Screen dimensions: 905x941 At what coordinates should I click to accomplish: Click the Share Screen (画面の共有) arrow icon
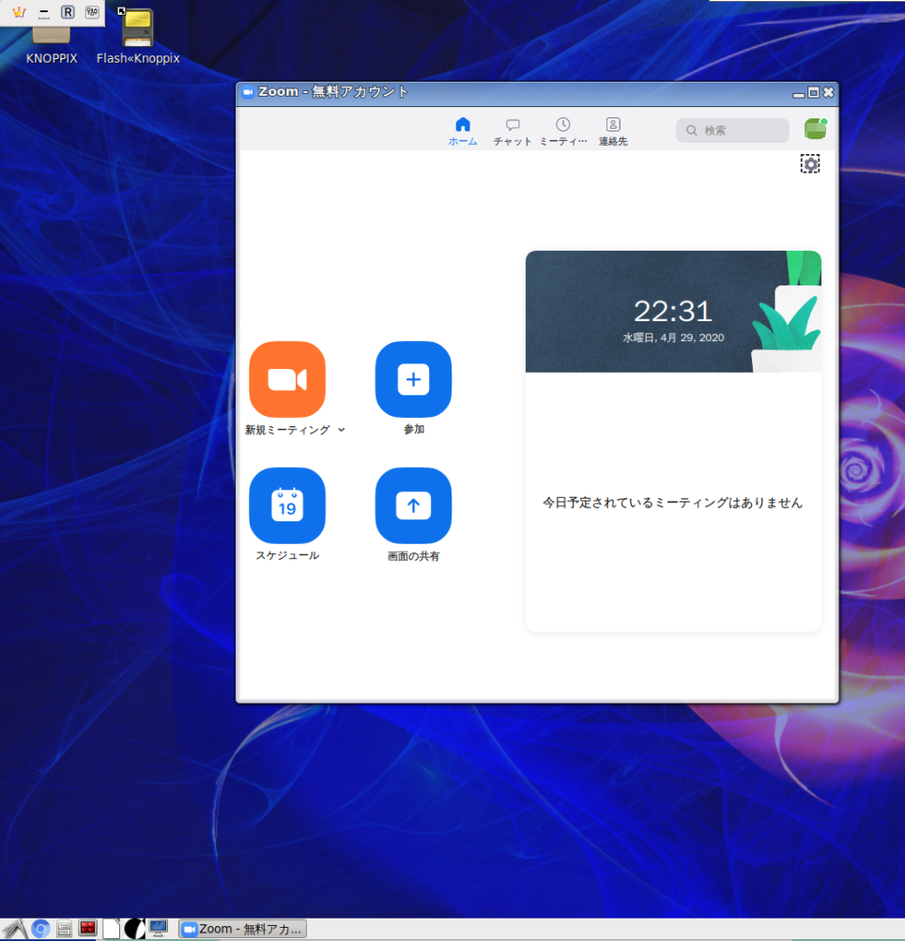[x=413, y=505]
